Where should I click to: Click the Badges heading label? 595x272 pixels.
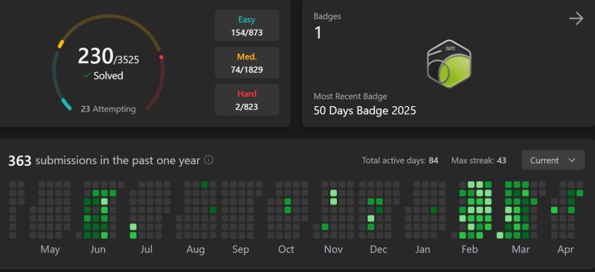[327, 16]
